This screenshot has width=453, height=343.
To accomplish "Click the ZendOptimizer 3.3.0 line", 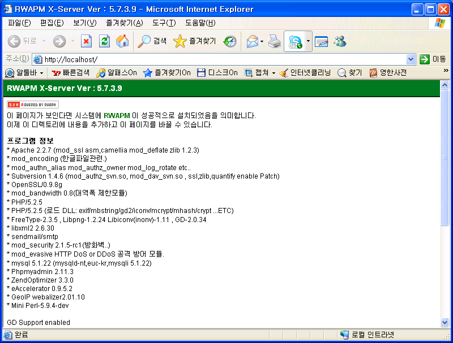I will pyautogui.click(x=40, y=280).
